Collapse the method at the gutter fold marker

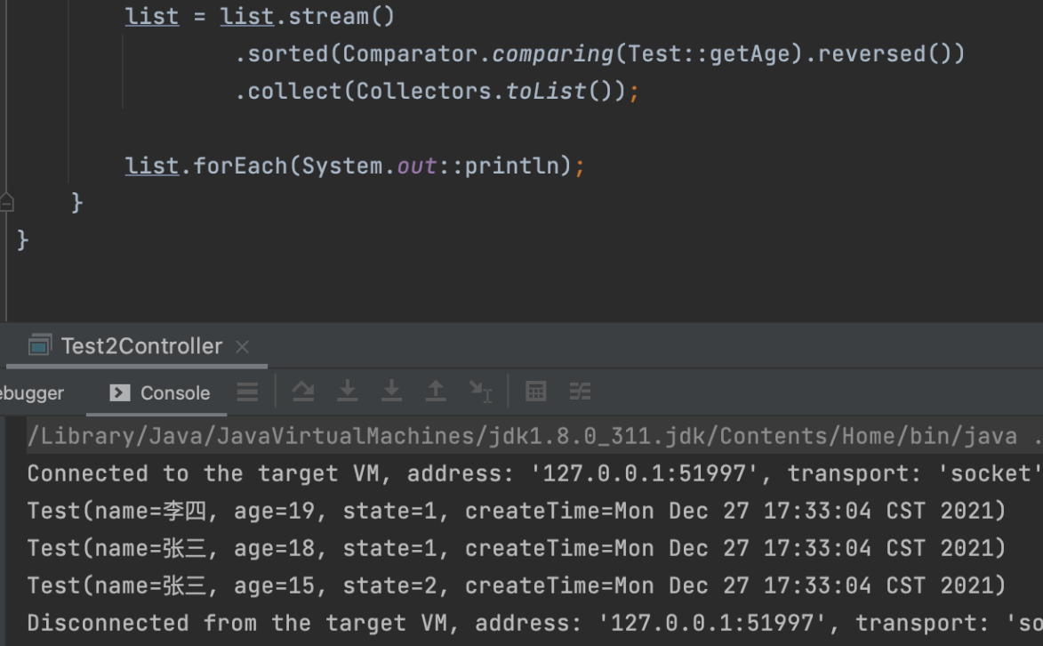click(7, 203)
